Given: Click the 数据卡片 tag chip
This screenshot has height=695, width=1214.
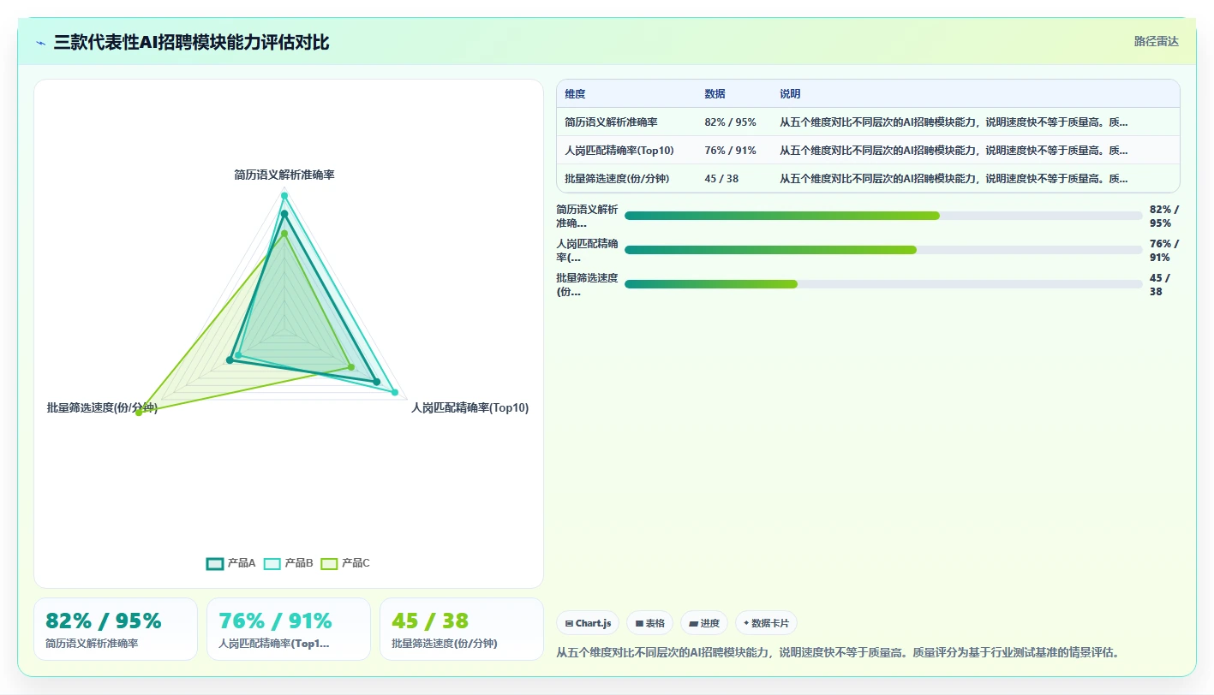Looking at the screenshot, I should [x=766, y=623].
